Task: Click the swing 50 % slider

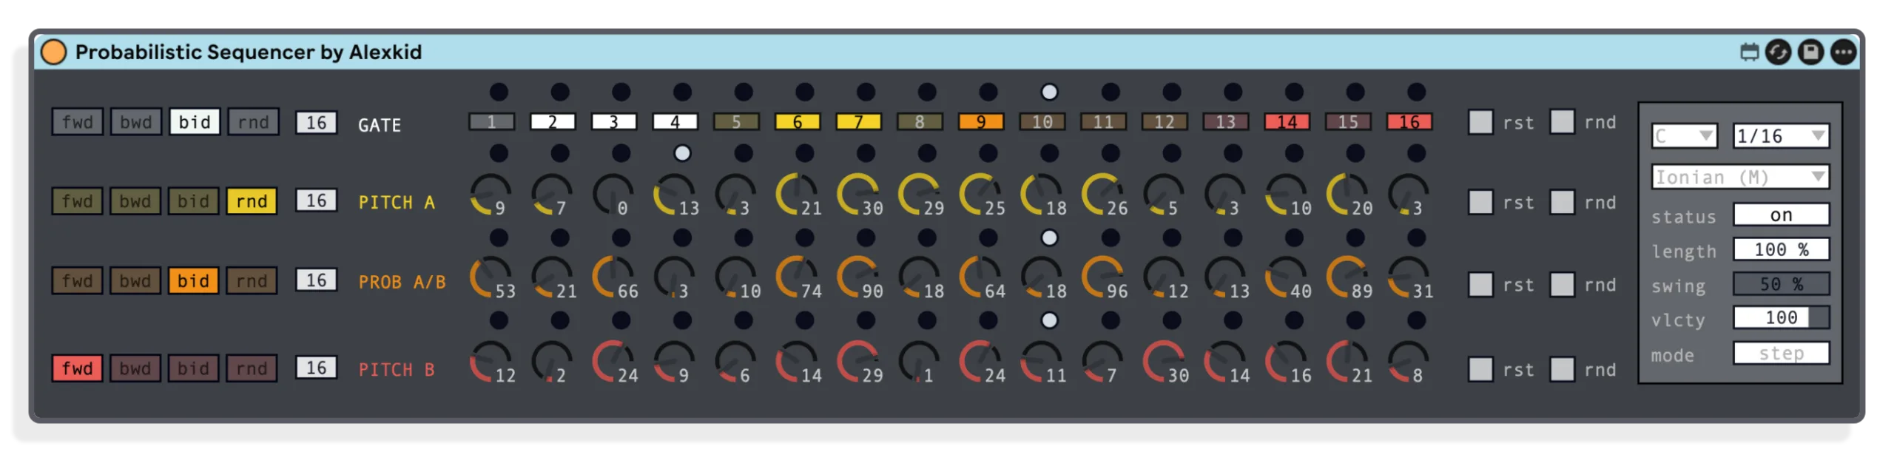Action: pos(1781,284)
